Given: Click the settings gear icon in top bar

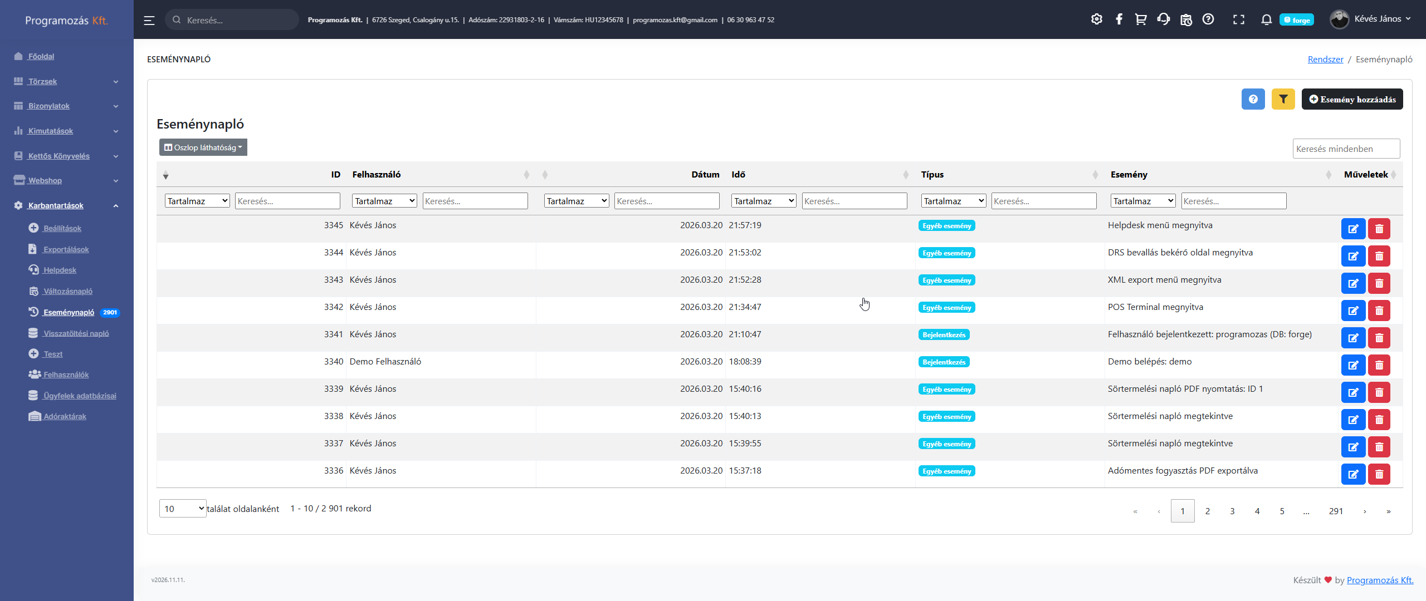Looking at the screenshot, I should 1096,19.
